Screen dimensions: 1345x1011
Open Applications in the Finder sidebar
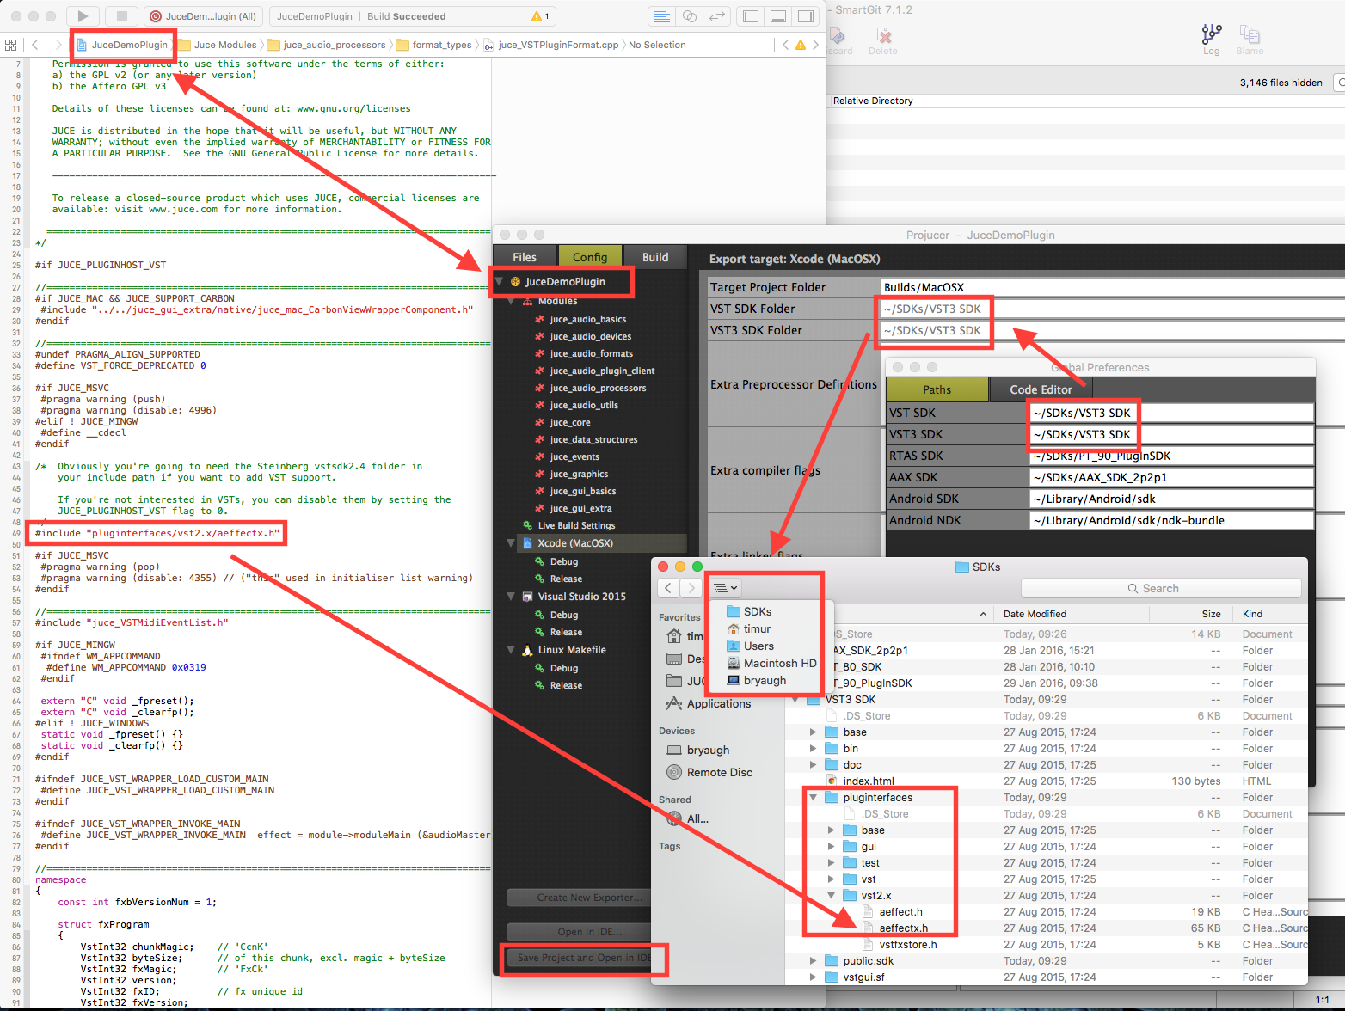click(x=709, y=703)
